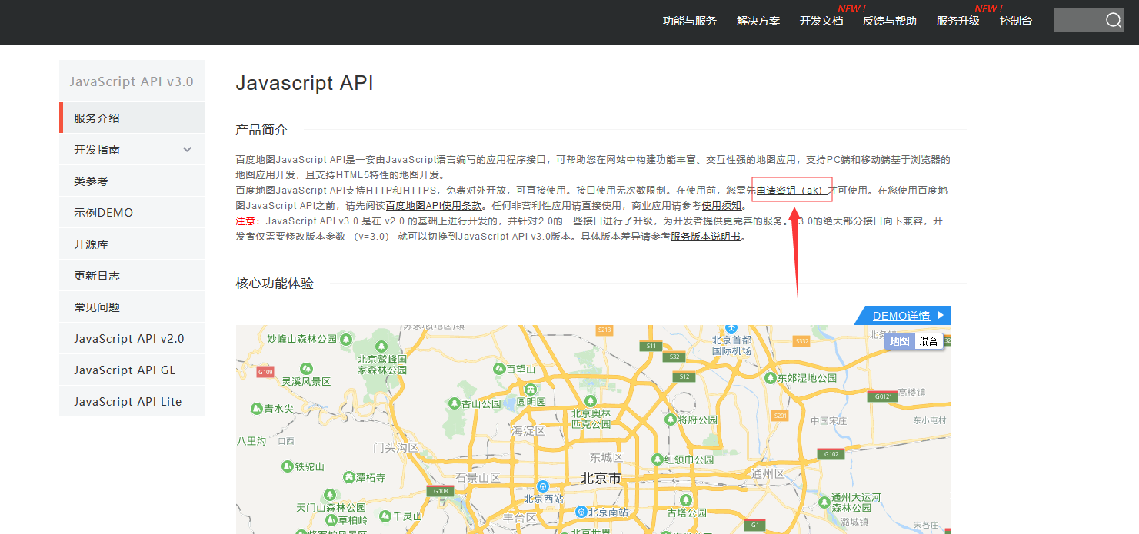Click the 潭柘寺 temple icon on map
The image size is (1139, 534).
[x=349, y=477]
